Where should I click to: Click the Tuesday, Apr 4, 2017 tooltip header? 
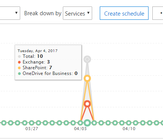[x=38, y=51]
